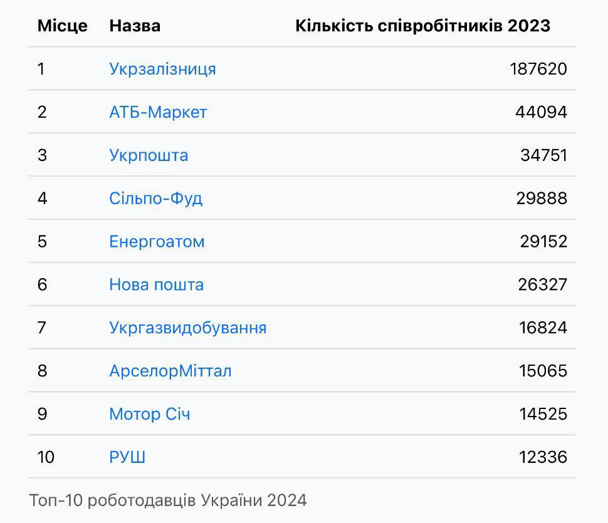This screenshot has width=608, height=523.
Task: Follow the Укрпошта link
Action: click(x=149, y=155)
